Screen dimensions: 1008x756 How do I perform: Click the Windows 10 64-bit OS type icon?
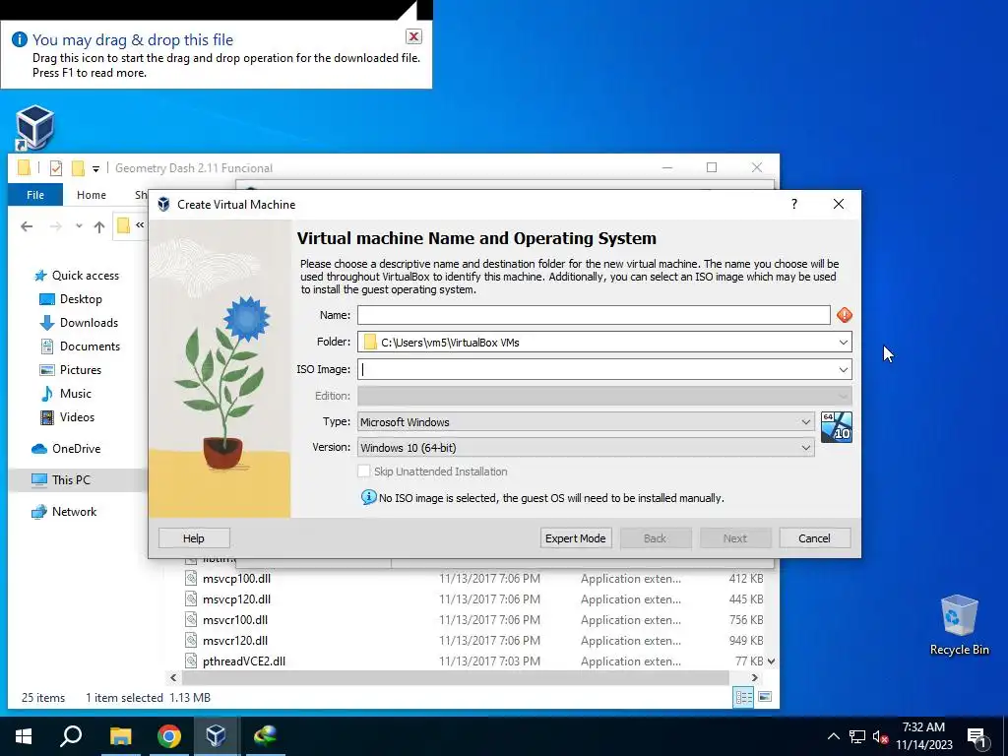[x=837, y=427]
